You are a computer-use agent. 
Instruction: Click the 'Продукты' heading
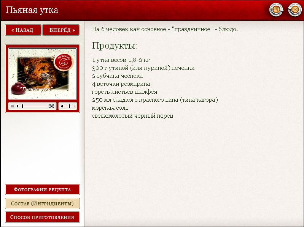[x=114, y=46]
